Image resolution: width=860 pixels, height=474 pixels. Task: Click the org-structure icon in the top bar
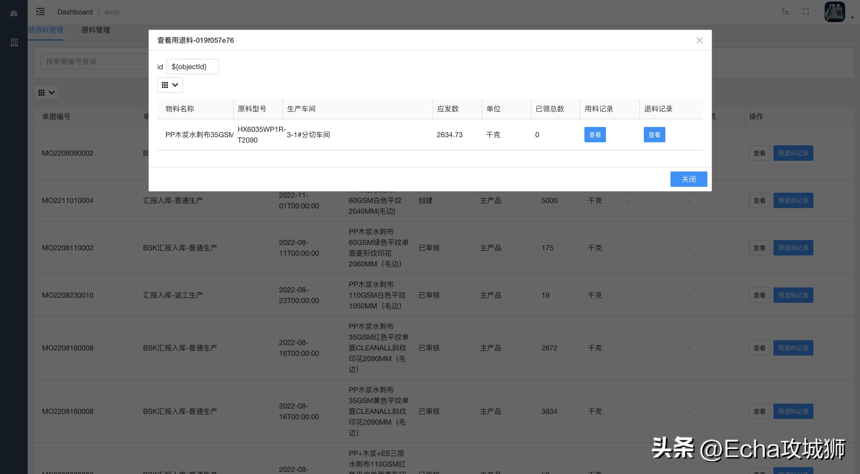point(785,12)
